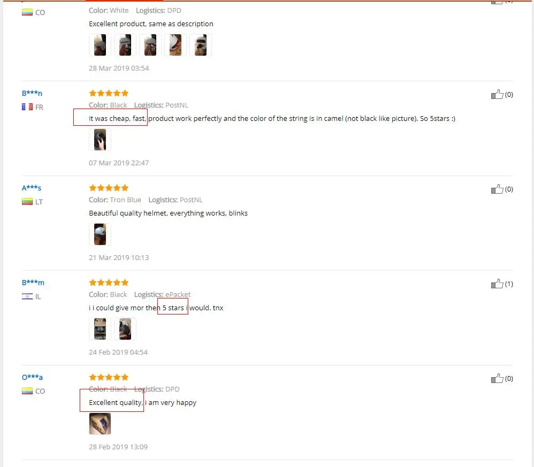Open first photo in white helmet review
534x467 pixels.
click(100, 45)
